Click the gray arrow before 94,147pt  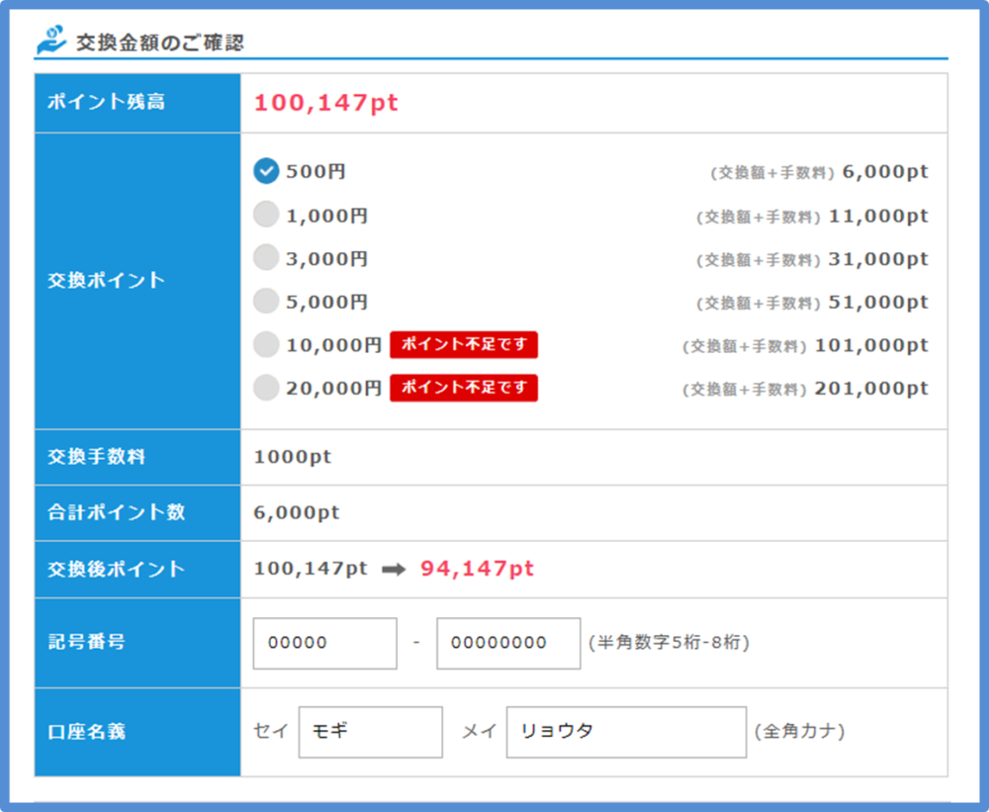(x=395, y=570)
